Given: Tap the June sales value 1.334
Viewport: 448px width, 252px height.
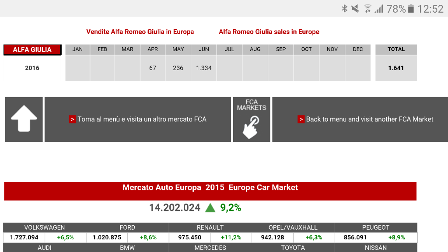Looking at the screenshot, I should pos(204,68).
